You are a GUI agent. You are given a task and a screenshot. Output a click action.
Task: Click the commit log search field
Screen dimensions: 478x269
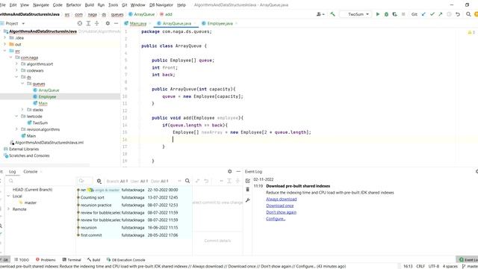[x=84, y=181]
